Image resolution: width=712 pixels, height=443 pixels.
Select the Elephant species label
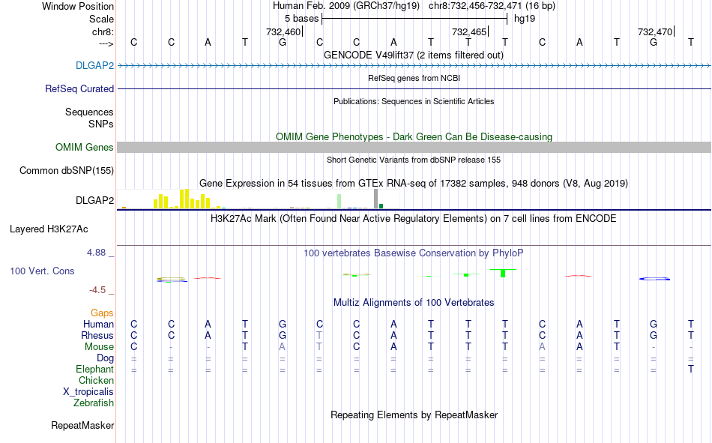pyautogui.click(x=94, y=369)
